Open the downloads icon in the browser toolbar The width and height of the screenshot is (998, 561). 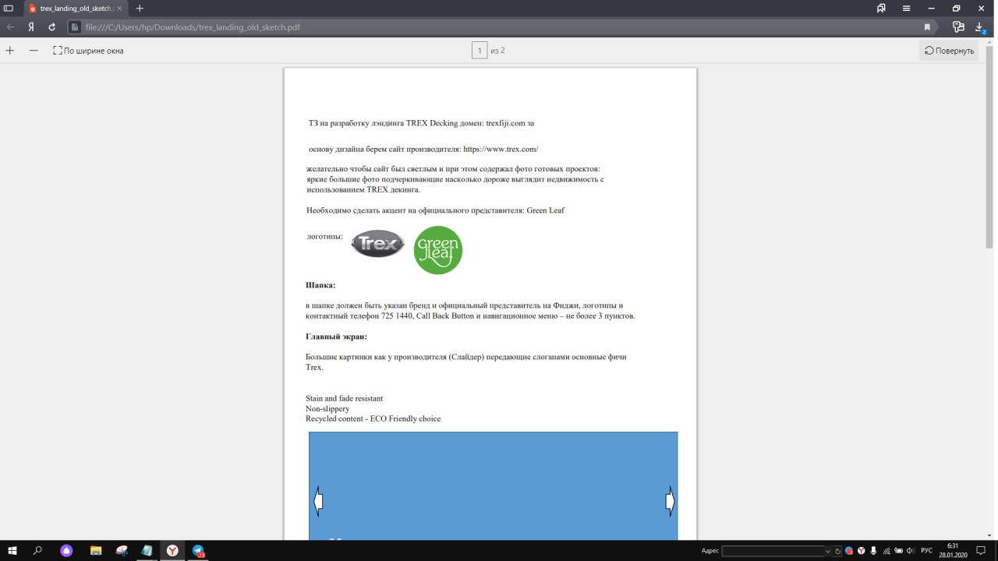(x=980, y=27)
